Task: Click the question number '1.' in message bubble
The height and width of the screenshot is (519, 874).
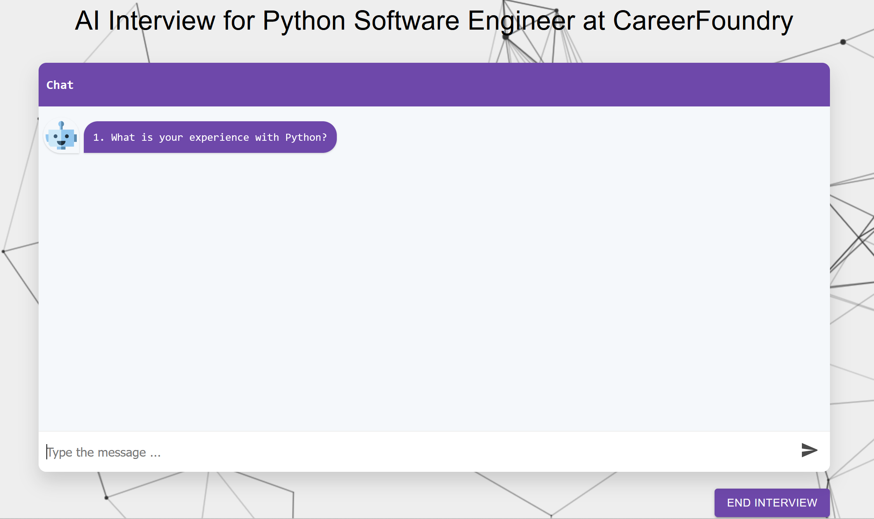Action: coord(98,137)
